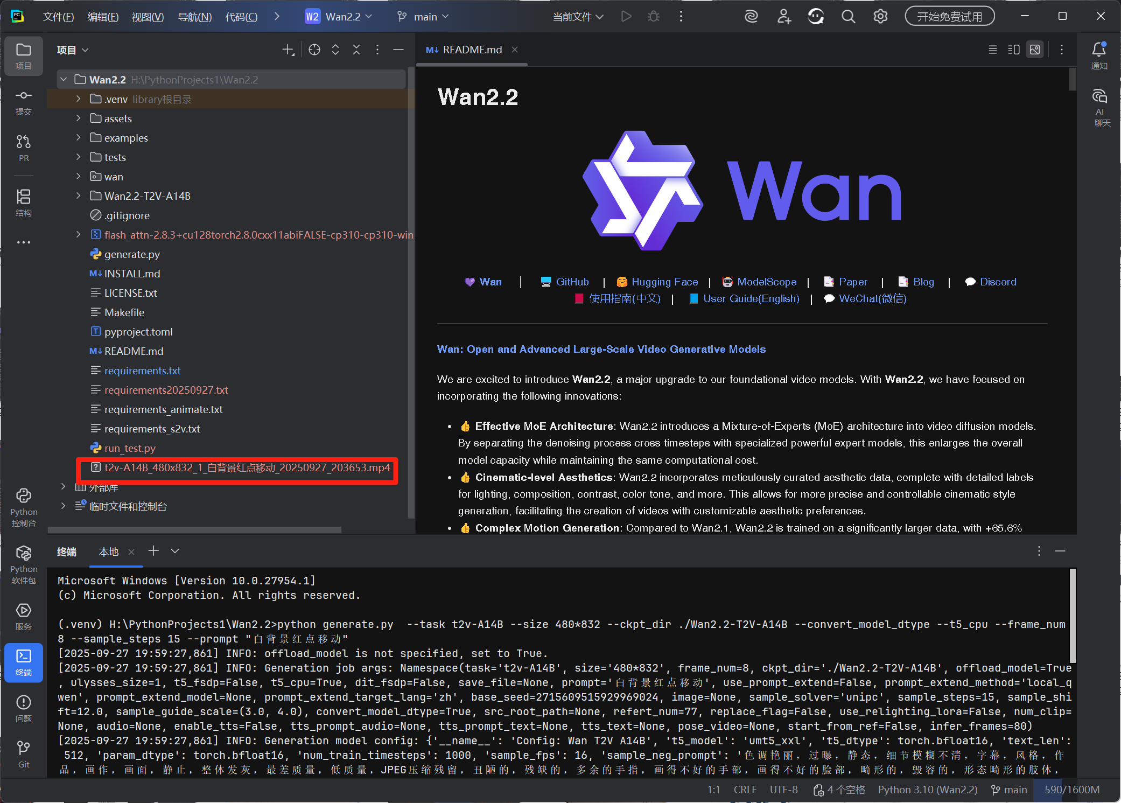This screenshot has width=1121, height=803.
Task: Add a new terminal tab
Action: pos(153,550)
